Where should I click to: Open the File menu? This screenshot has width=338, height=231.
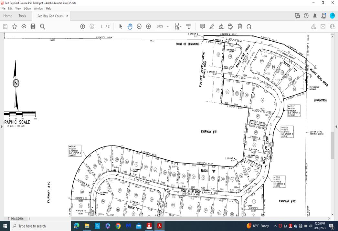click(3, 8)
